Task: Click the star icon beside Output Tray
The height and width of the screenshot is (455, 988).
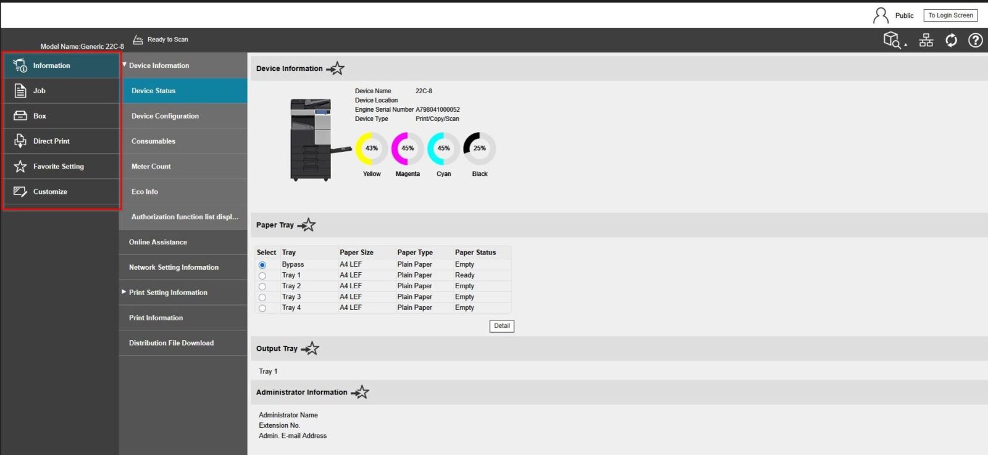Action: tap(311, 349)
